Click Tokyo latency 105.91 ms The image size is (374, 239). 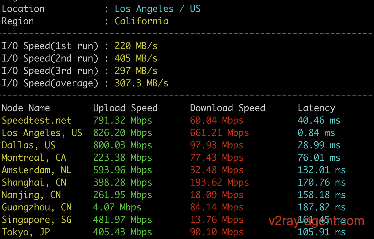[x=322, y=232]
